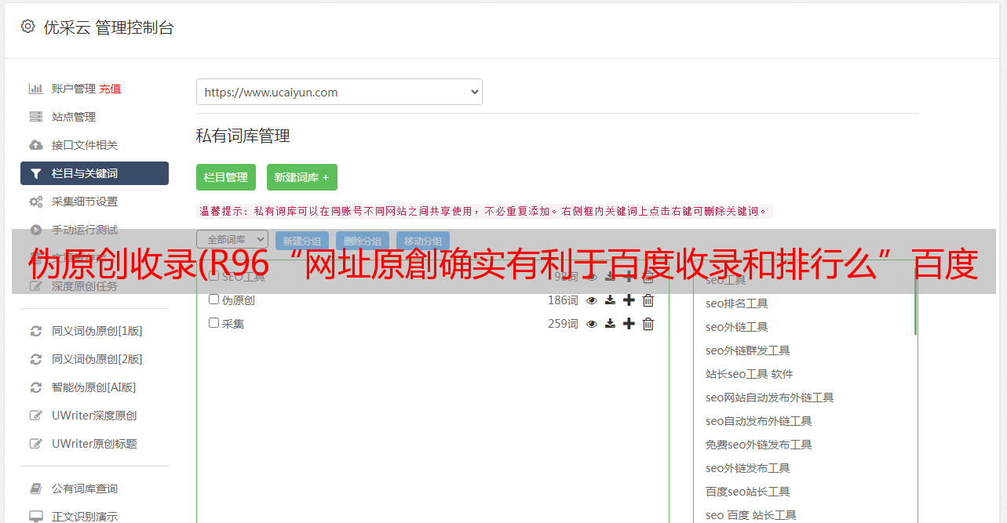
Task: Select keyword seo自动发布外链工具
Action: pos(759,421)
